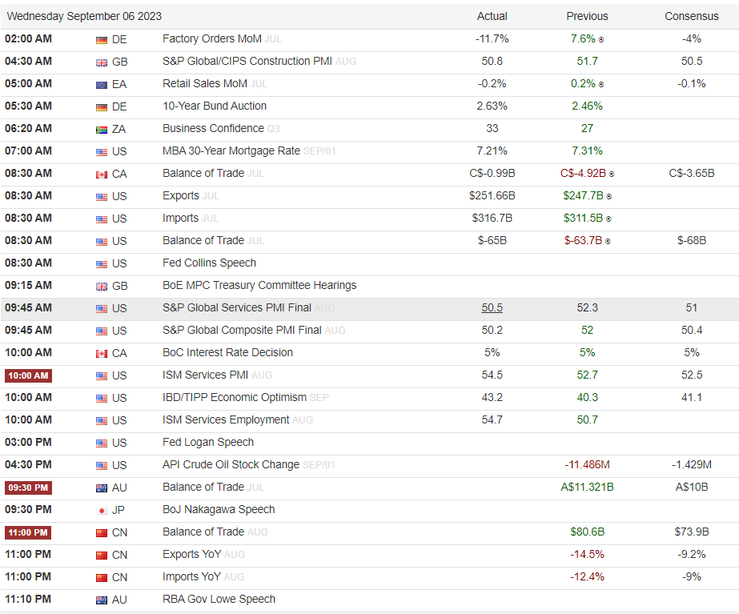
Task: Click the revision icon next to Retail Sales previous 0.2%
Action: (x=601, y=85)
